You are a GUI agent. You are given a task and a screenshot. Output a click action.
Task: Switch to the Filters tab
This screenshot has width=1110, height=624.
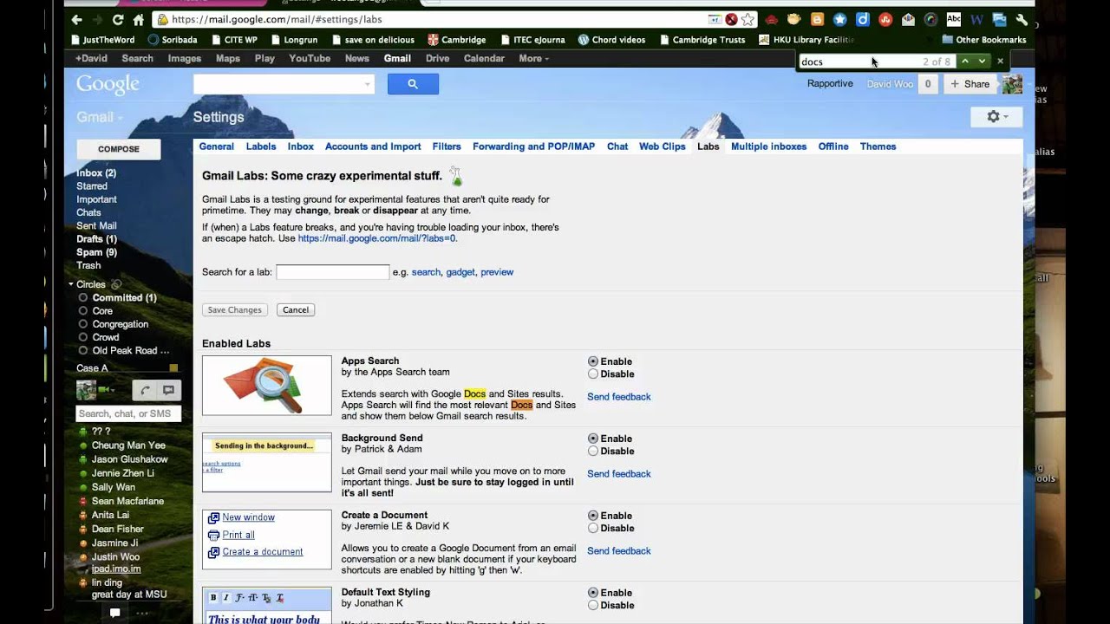447,146
